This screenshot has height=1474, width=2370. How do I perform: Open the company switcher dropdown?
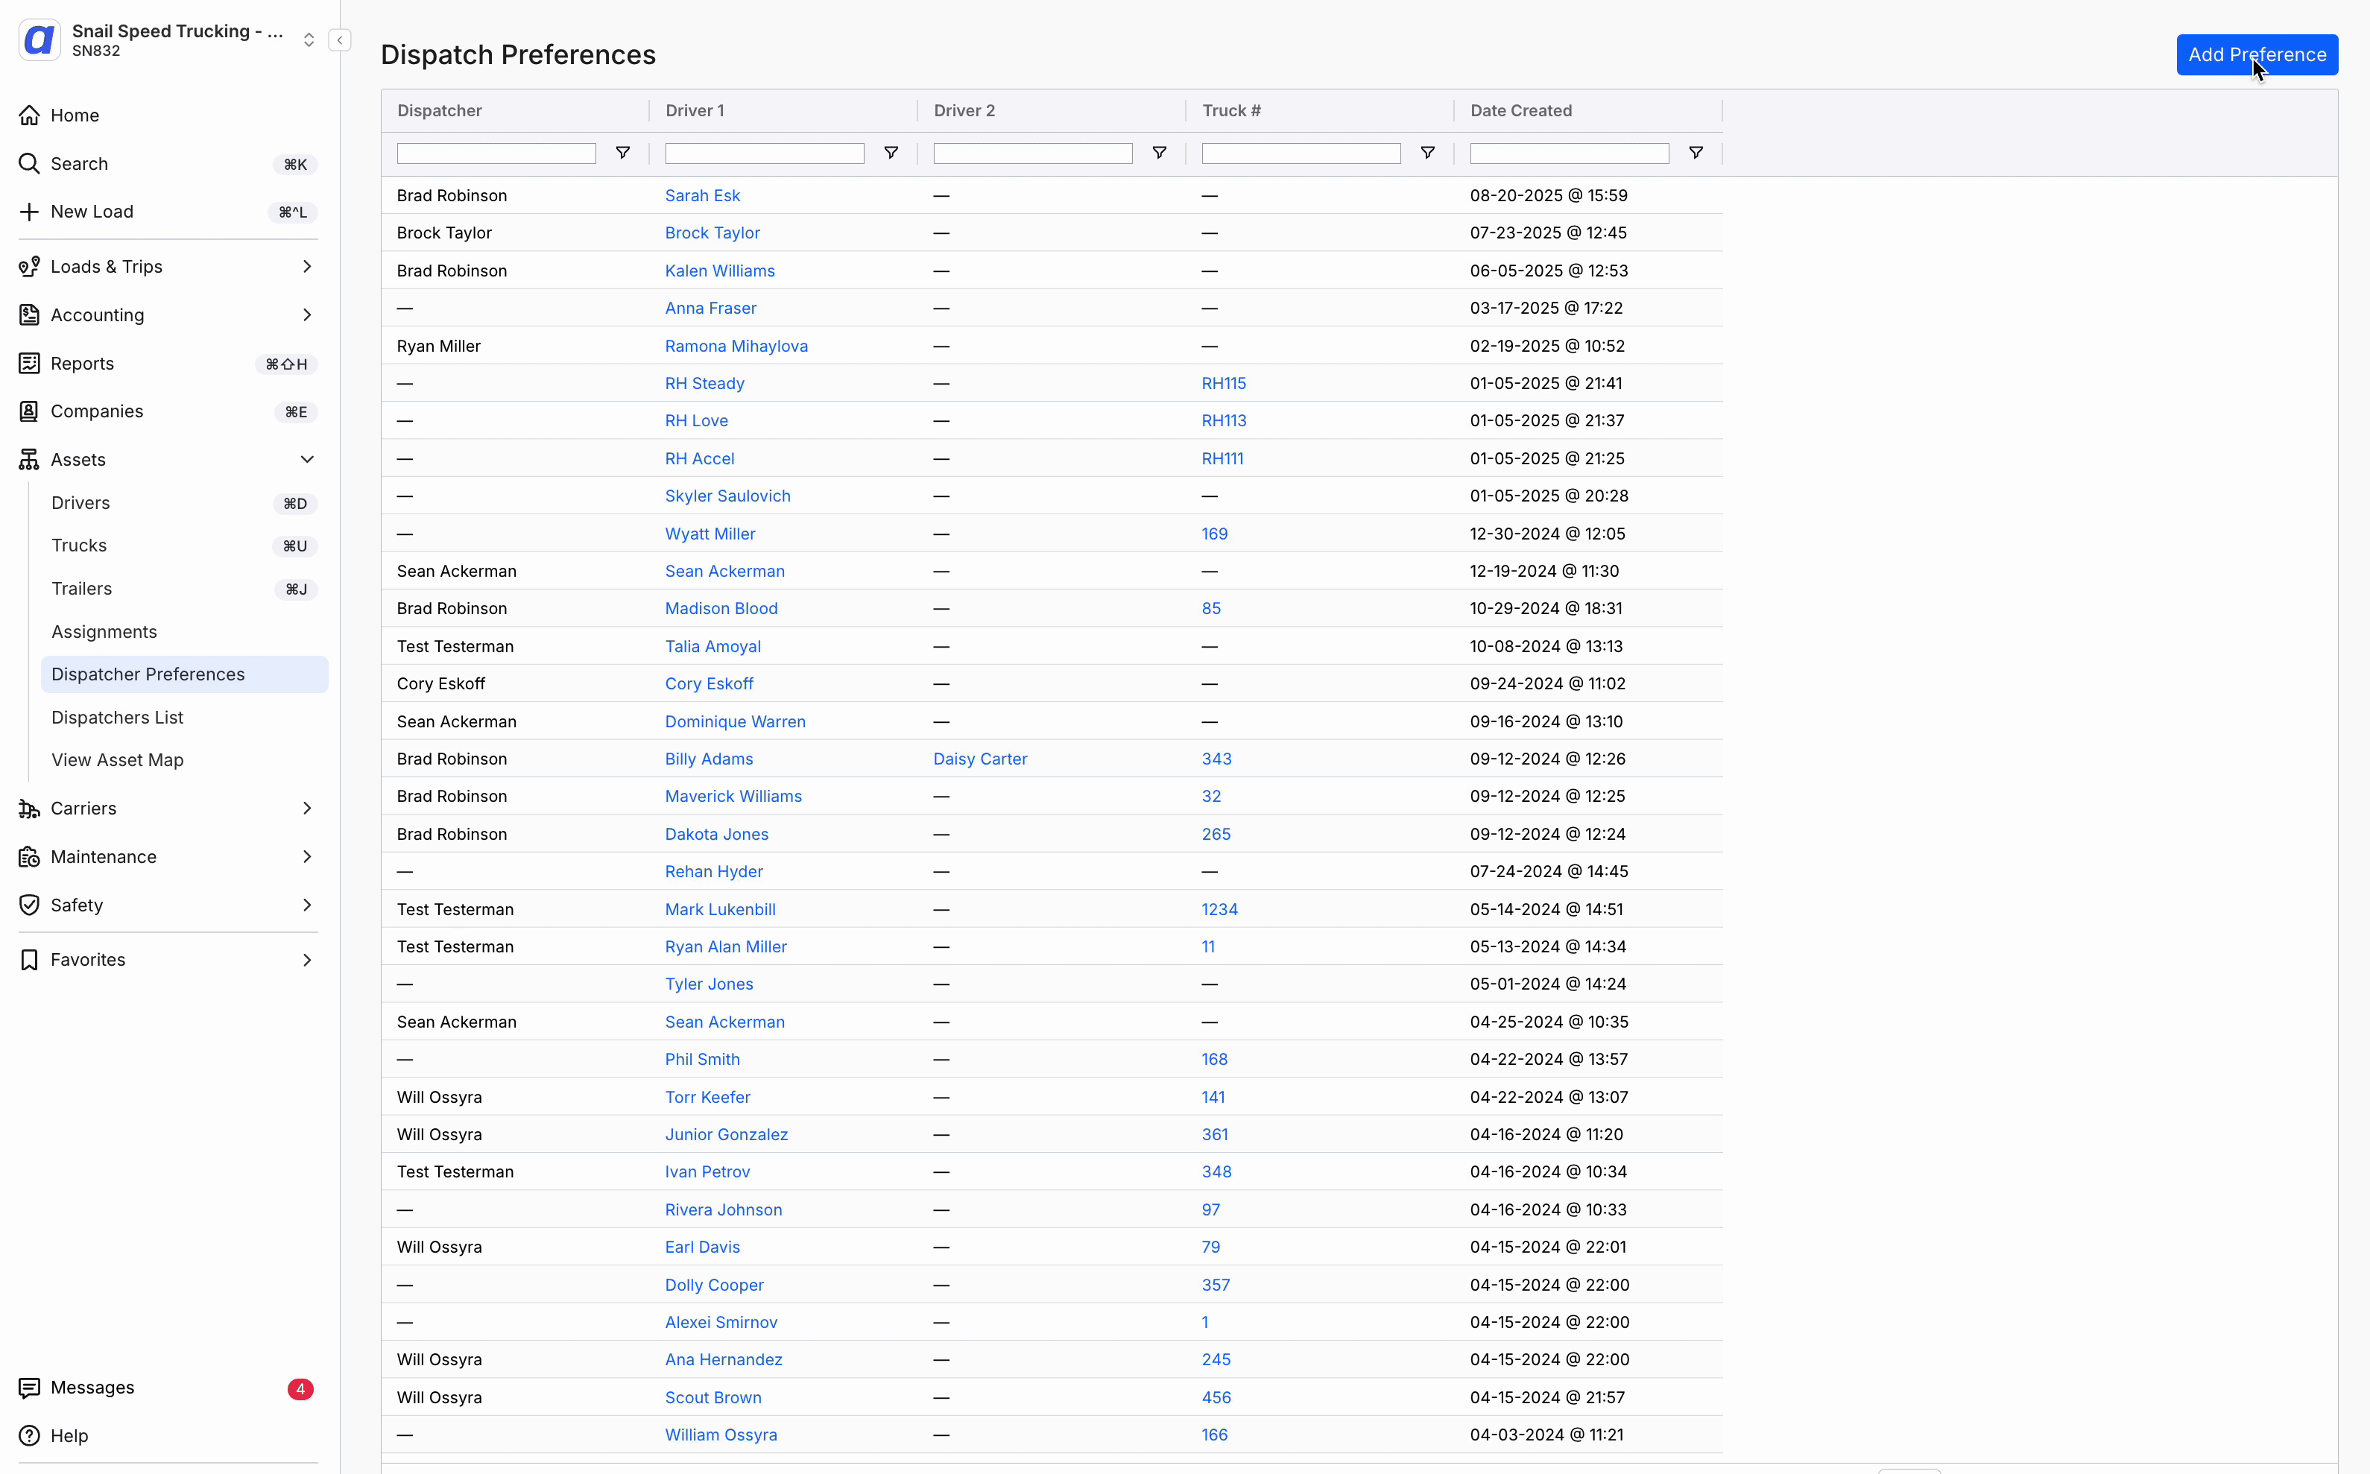click(308, 40)
